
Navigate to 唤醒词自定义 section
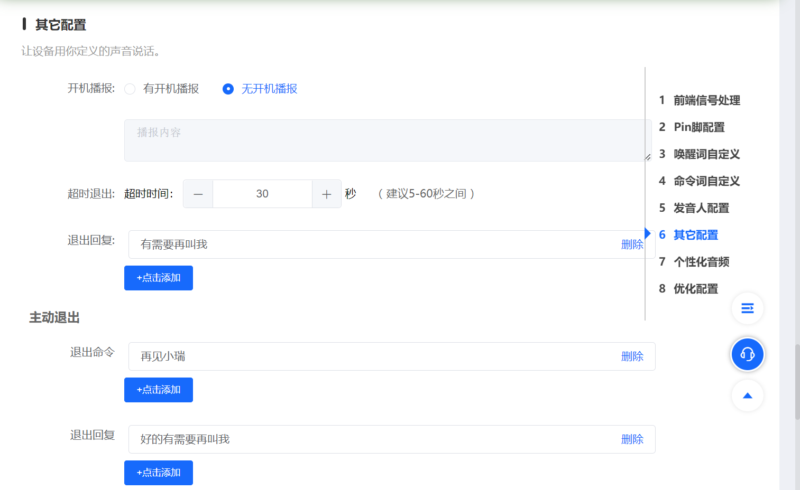pyautogui.click(x=700, y=154)
